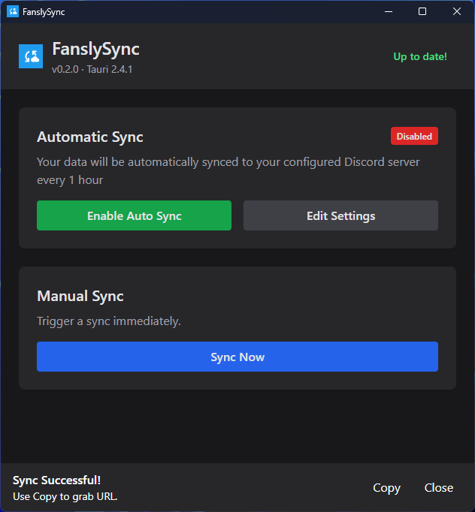The height and width of the screenshot is (512, 475).
Task: Maximize the FanslySync window
Action: (422, 11)
